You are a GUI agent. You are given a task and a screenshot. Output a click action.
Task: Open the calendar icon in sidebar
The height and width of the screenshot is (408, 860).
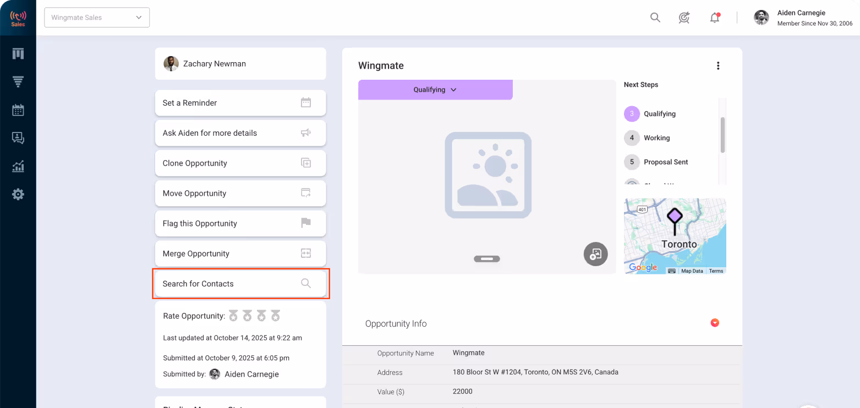tap(18, 110)
